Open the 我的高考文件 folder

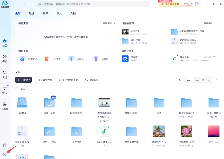(132, 131)
